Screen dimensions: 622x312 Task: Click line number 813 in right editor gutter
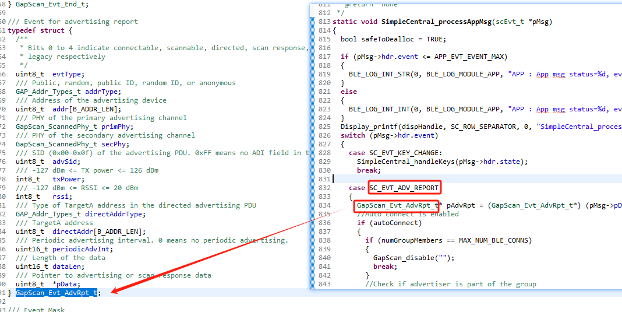[x=324, y=22]
